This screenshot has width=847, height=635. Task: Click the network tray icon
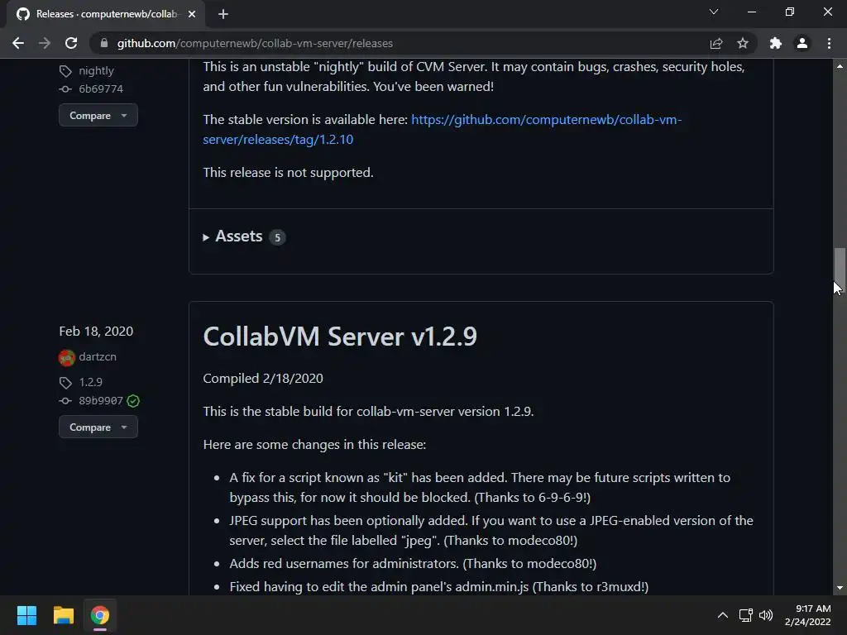746,615
